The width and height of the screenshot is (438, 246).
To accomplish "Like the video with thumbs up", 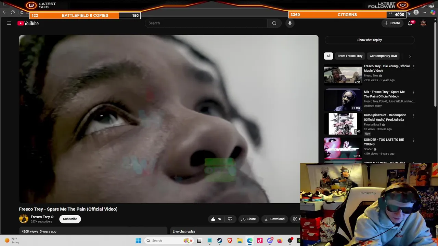I will 216,219.
